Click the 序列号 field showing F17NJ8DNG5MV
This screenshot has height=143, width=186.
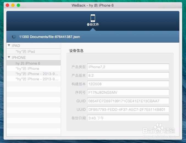(x=128, y=92)
